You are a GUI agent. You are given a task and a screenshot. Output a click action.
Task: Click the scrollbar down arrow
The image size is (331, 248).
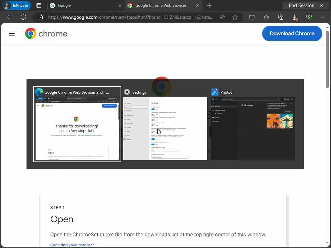327,243
